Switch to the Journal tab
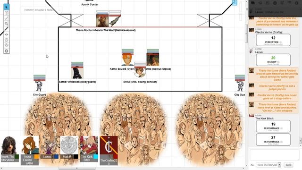The width and height of the screenshot is (302, 170). tap(268, 3)
